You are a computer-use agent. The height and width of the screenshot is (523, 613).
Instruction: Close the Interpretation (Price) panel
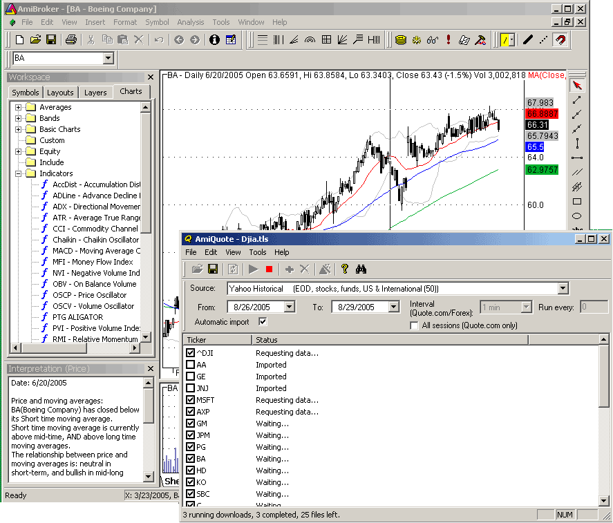pyautogui.click(x=151, y=369)
